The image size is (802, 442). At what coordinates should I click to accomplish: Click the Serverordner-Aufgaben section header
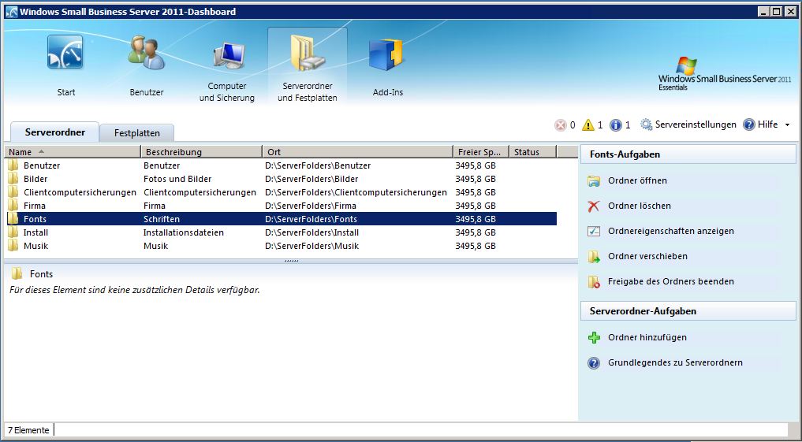[x=688, y=311]
